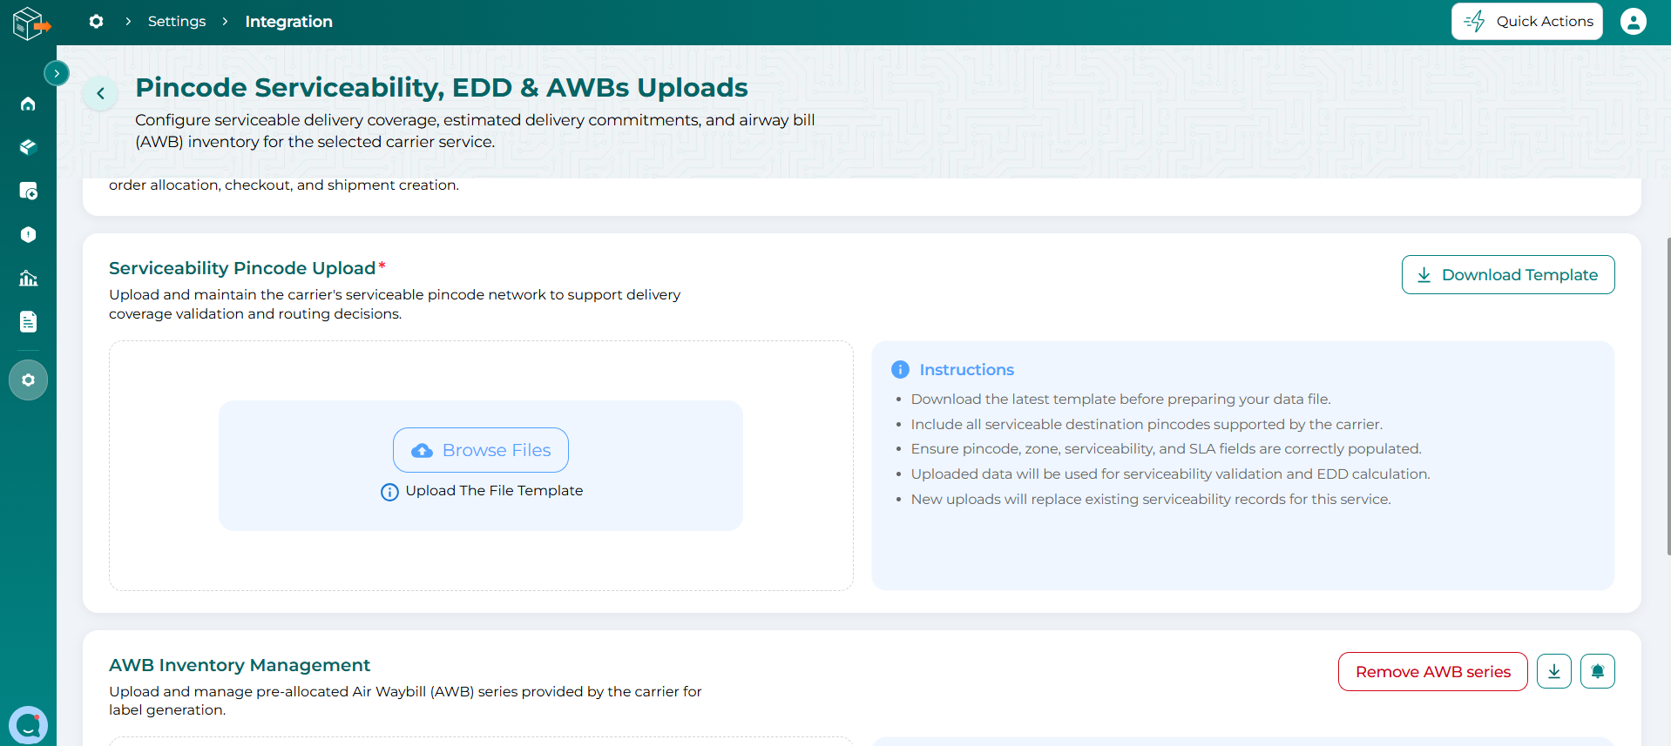
Task: Open the settings gear in sidebar
Action: 28,380
